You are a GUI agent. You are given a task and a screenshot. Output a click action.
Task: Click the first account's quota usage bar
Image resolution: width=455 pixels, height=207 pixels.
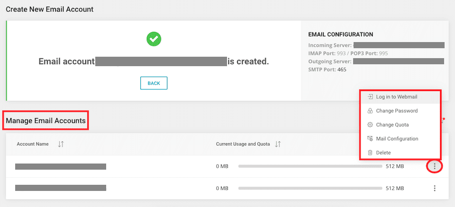tap(310, 166)
